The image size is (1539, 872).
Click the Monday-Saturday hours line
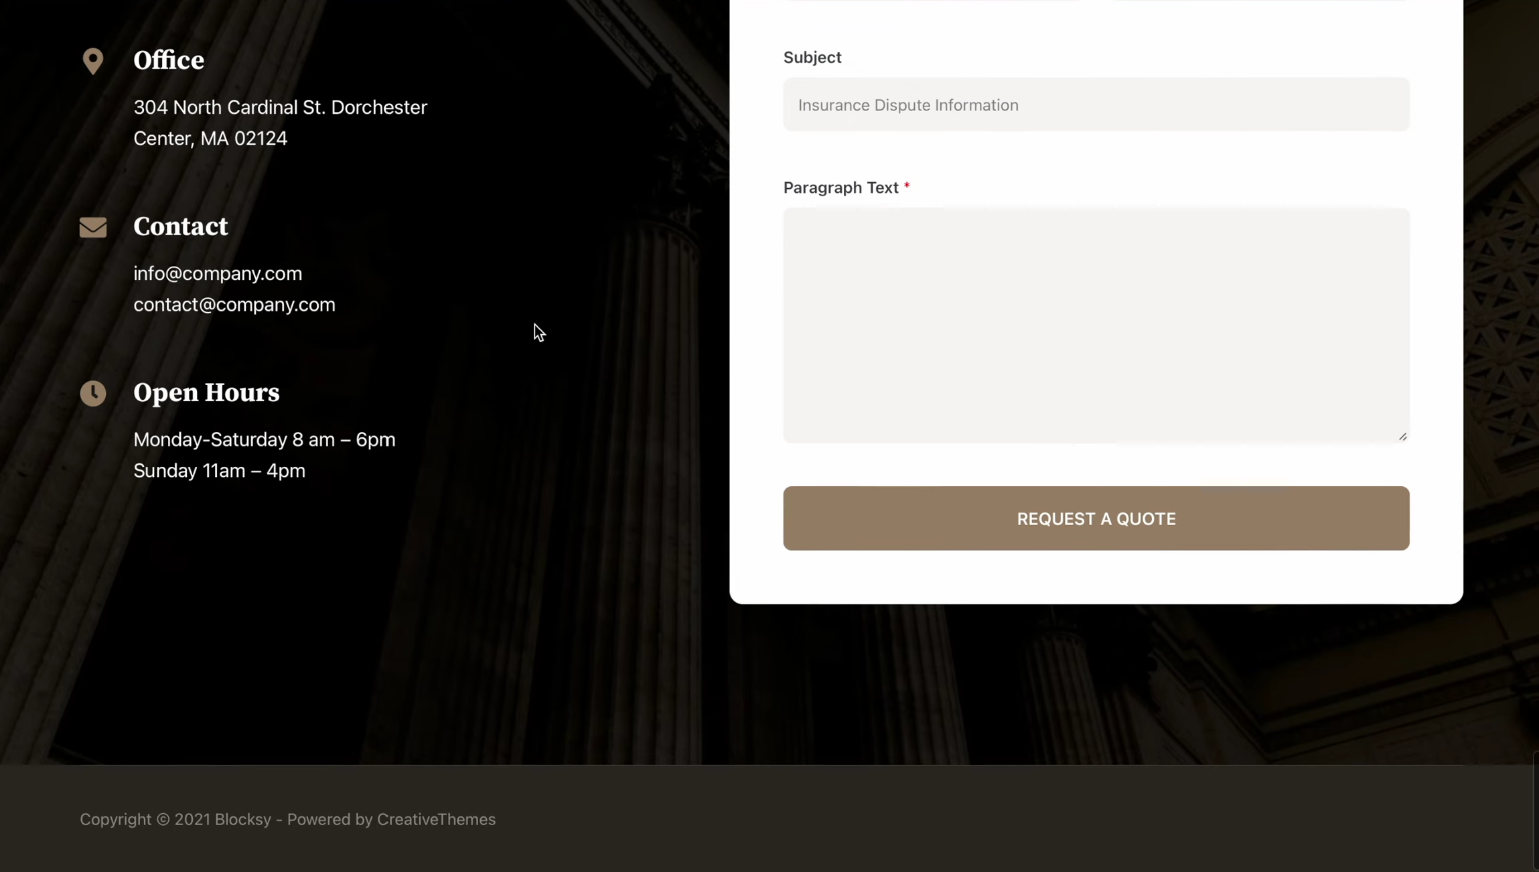(x=265, y=439)
